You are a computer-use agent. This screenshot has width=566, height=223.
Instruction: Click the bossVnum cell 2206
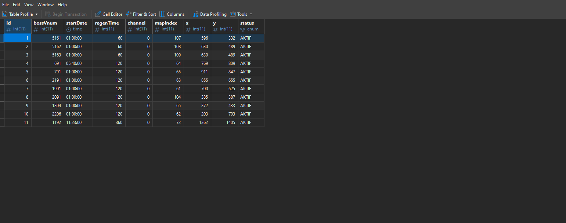click(x=48, y=114)
